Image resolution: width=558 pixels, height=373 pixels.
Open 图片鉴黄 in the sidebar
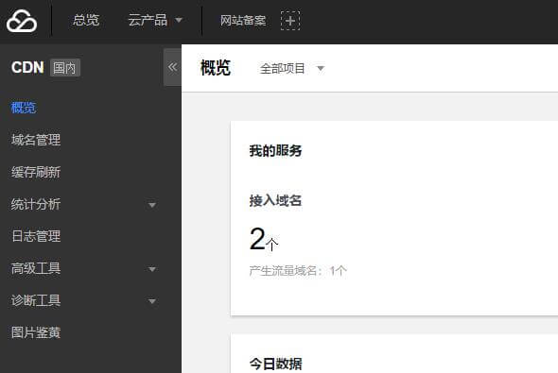[36, 332]
